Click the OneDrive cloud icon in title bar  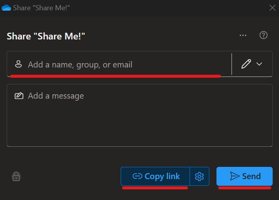6,7
